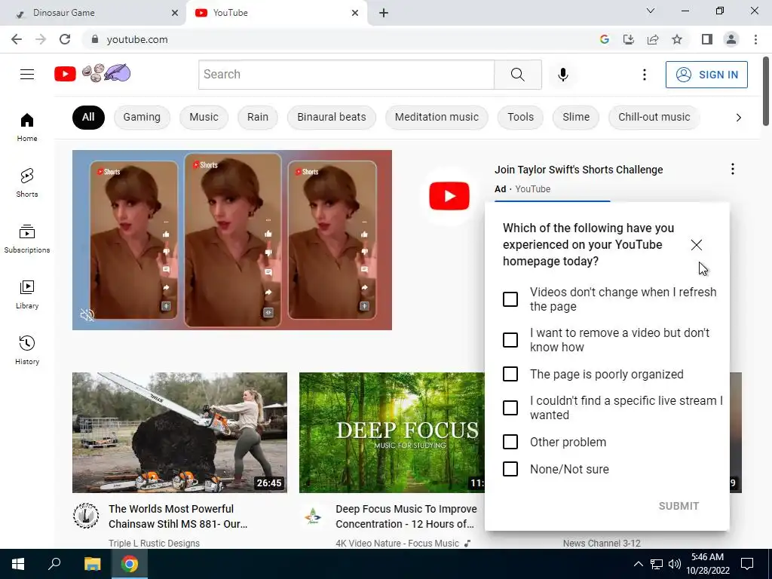
Task: Submit the survey with SUBMIT button
Action: [679, 506]
